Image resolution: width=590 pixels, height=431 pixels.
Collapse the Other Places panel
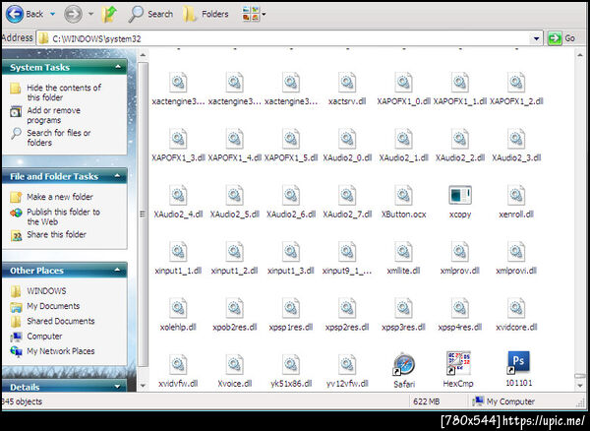[117, 270]
